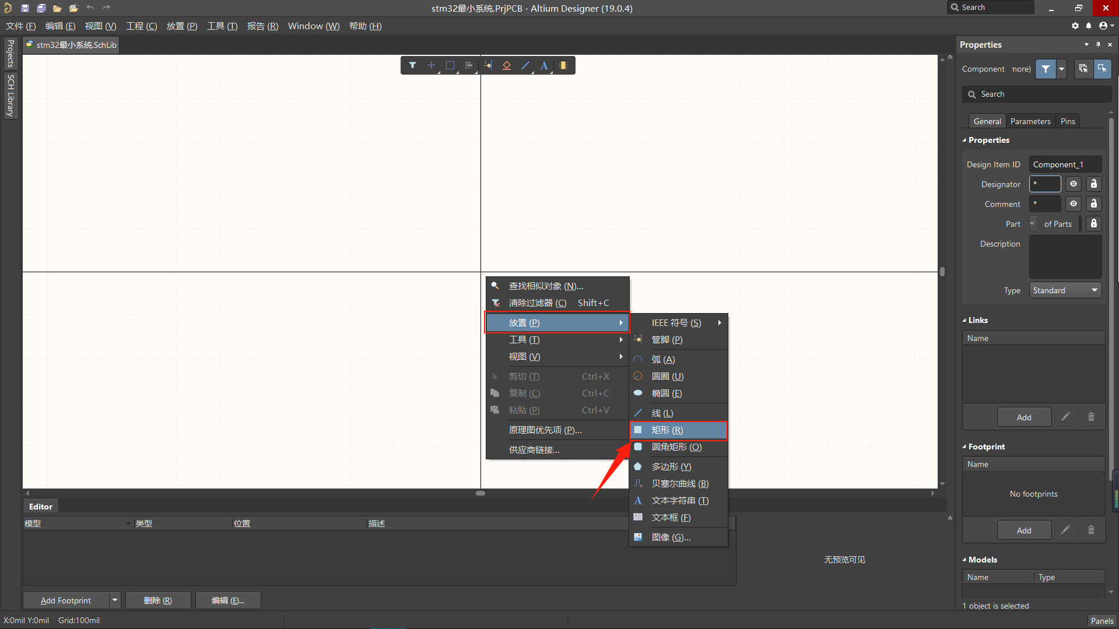
Task: Click the Properties panel Search field
Action: pyautogui.click(x=1036, y=94)
